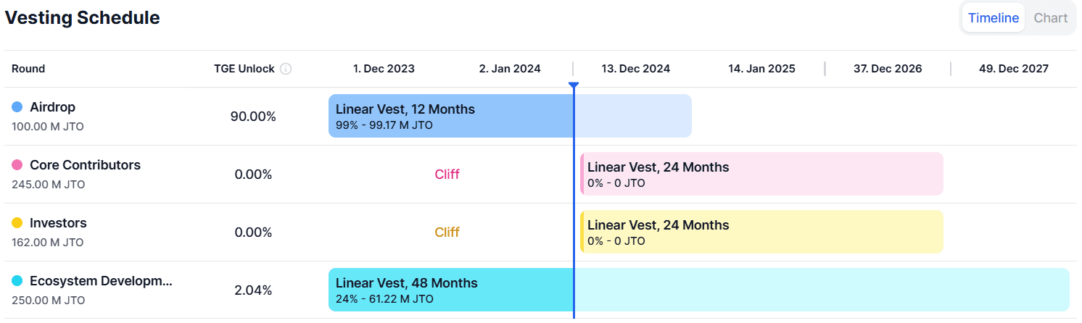The height and width of the screenshot is (323, 1082).
Task: Click the TGE Unlock column header
Action: click(244, 69)
